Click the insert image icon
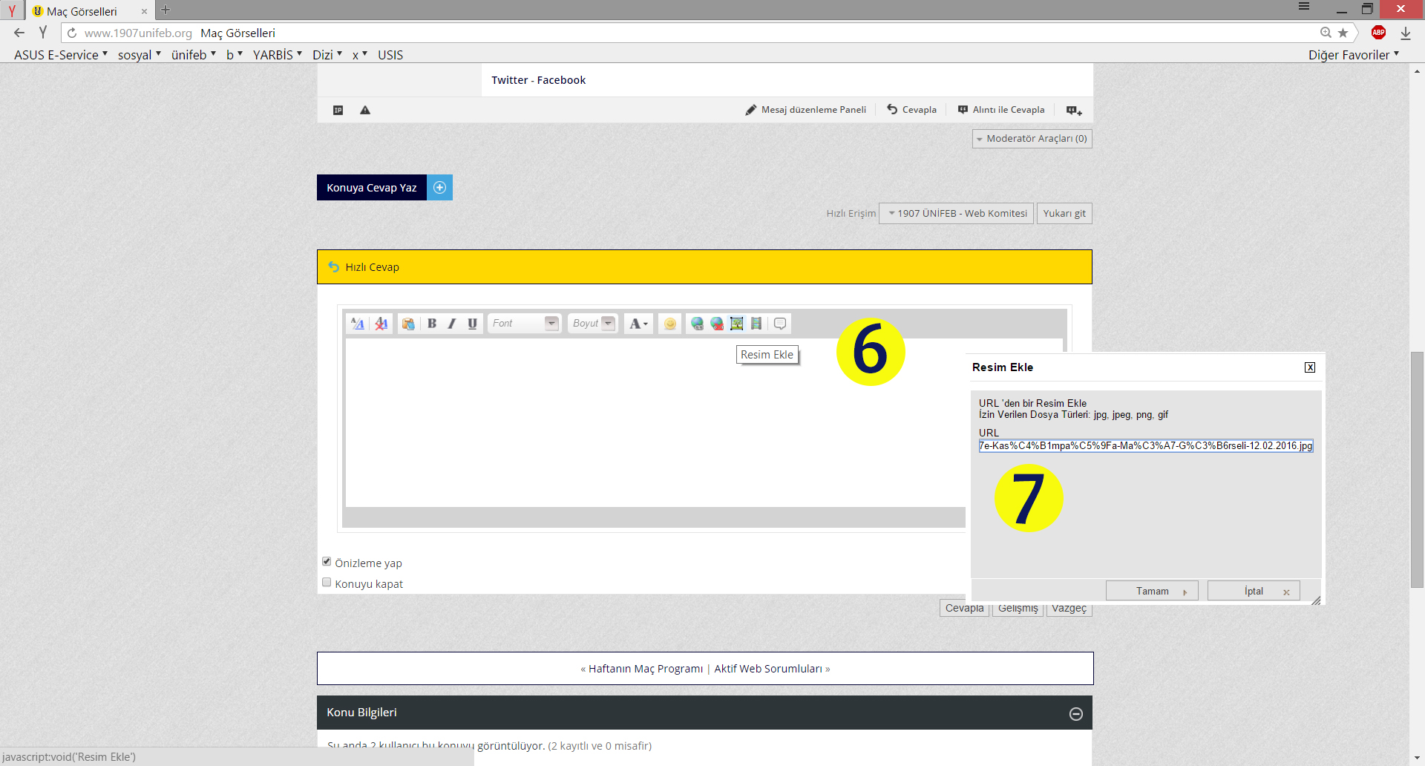1425x766 pixels. pyautogui.click(x=736, y=324)
